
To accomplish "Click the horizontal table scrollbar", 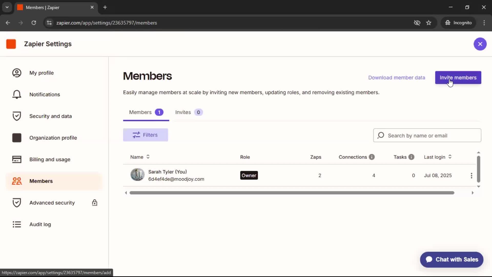I will 292,193.
